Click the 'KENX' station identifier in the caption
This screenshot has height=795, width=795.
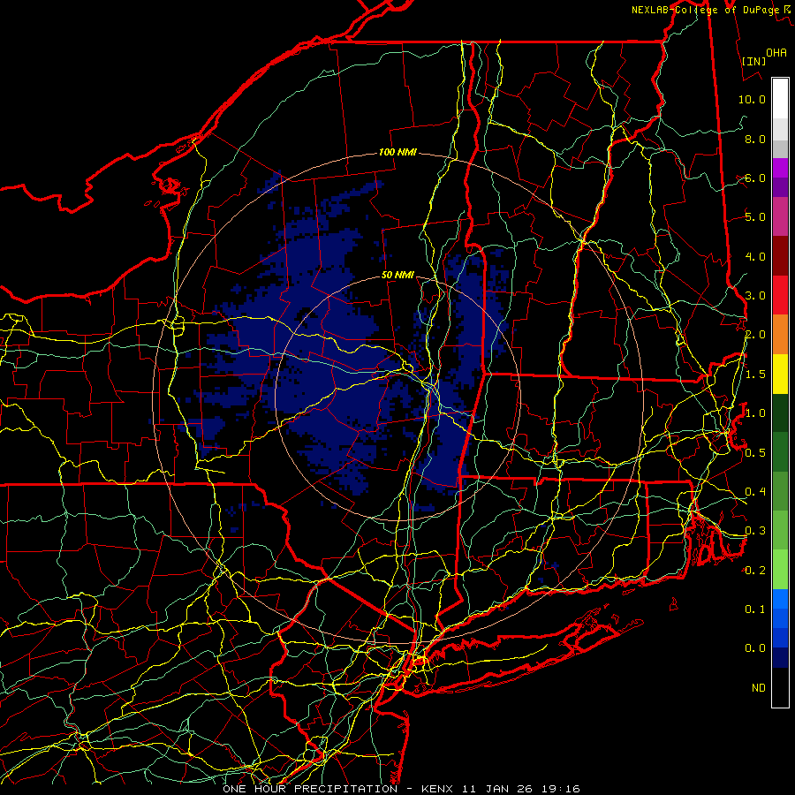[x=436, y=789]
